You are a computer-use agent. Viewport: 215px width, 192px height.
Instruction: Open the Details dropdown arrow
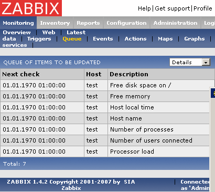tap(206, 63)
